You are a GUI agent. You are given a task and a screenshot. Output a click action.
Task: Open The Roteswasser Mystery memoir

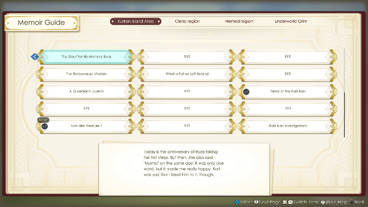point(86,74)
